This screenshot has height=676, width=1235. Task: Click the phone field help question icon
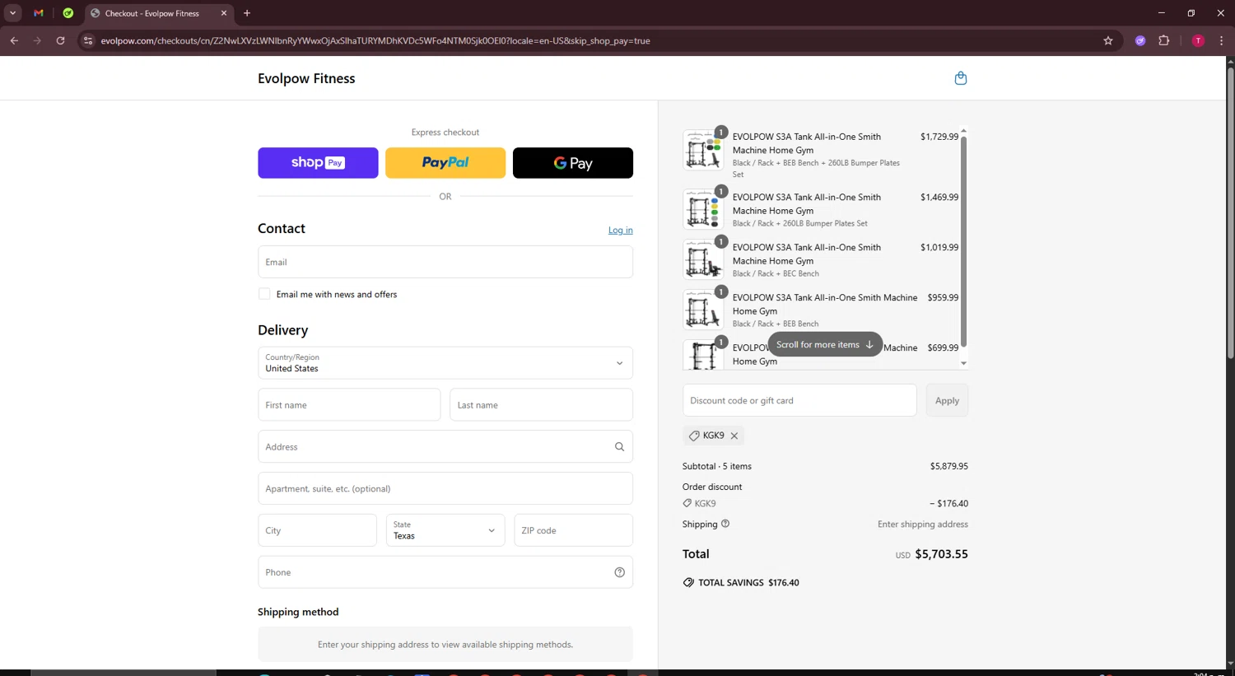(x=619, y=572)
